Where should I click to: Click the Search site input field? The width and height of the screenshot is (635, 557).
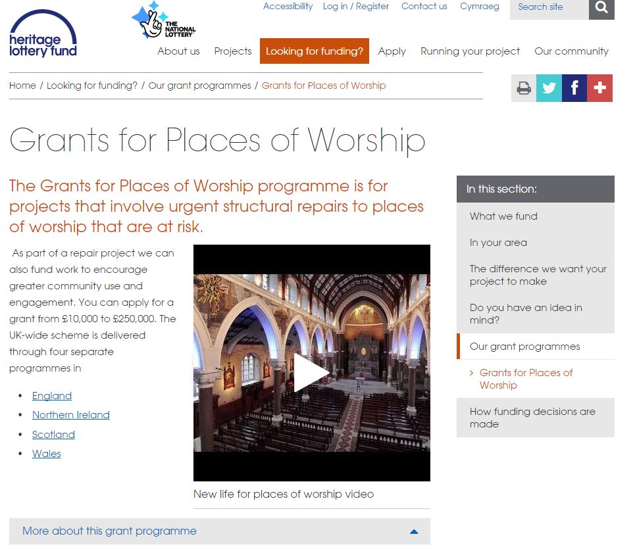549,7
